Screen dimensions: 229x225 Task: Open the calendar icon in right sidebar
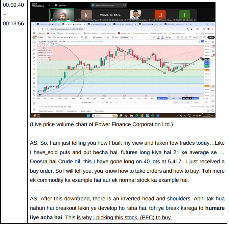pos(213,91)
